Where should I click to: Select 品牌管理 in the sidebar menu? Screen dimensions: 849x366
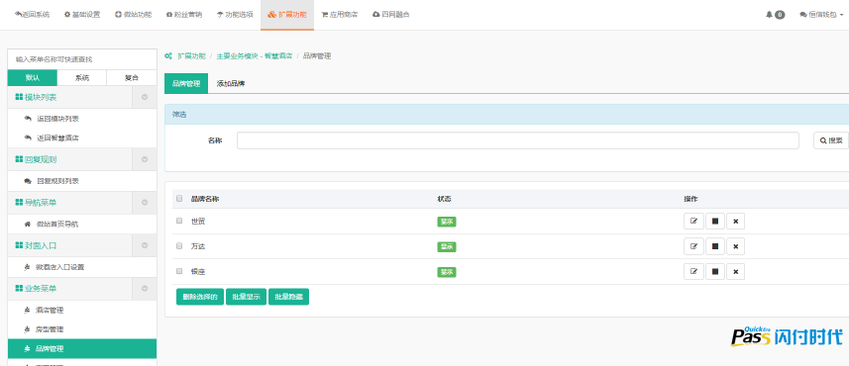tap(82, 349)
